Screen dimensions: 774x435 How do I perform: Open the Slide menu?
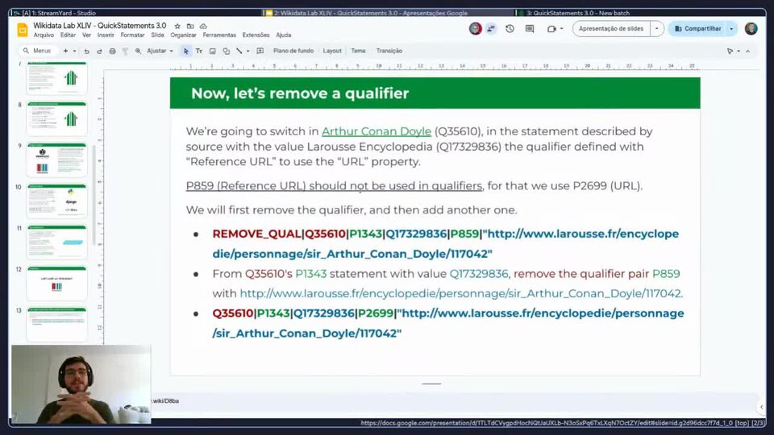pyautogui.click(x=157, y=35)
